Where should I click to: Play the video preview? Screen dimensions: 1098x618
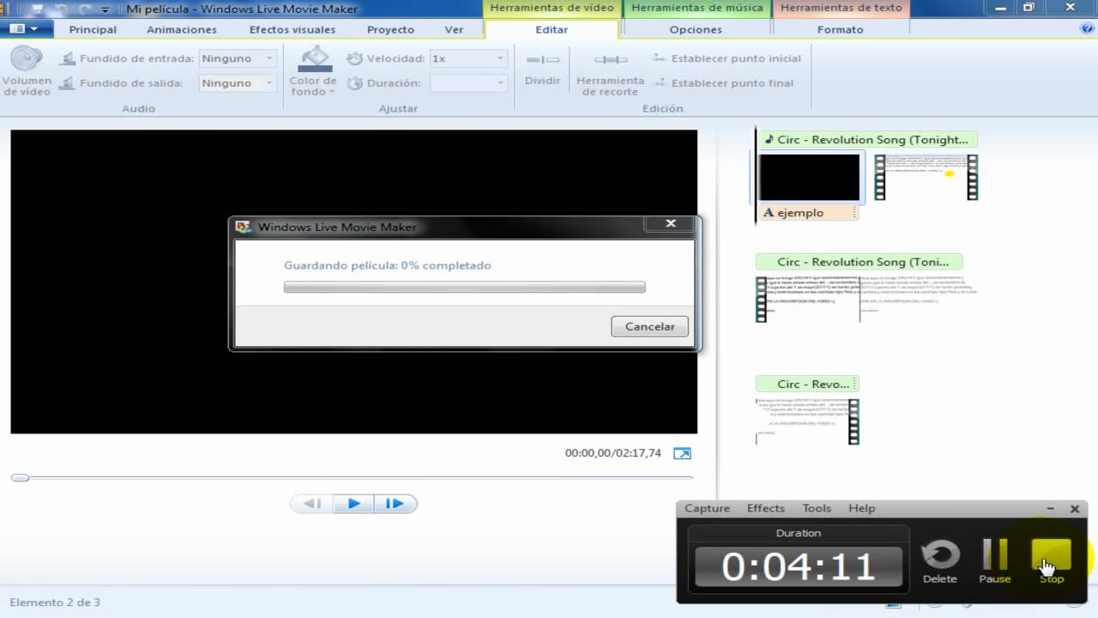tap(353, 504)
